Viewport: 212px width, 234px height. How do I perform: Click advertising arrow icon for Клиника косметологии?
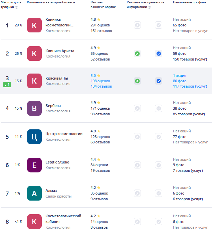[x=137, y=25]
